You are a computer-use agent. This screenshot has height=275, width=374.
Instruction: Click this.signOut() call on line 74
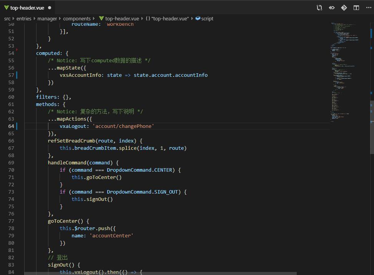pyautogui.click(x=92, y=199)
